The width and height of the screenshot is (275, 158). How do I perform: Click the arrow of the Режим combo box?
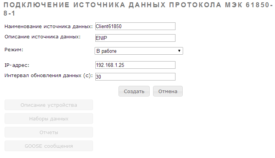click(179, 51)
